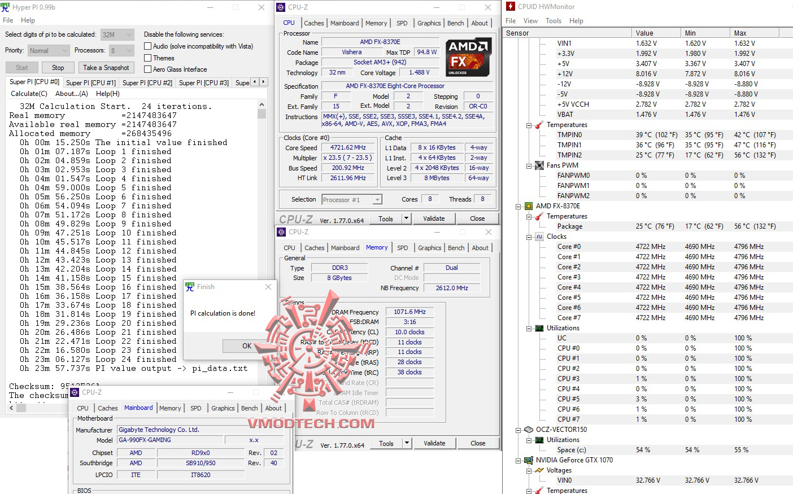This screenshot has width=793, height=494.
Task: Open the Priority Normal dropdown
Action: point(49,50)
